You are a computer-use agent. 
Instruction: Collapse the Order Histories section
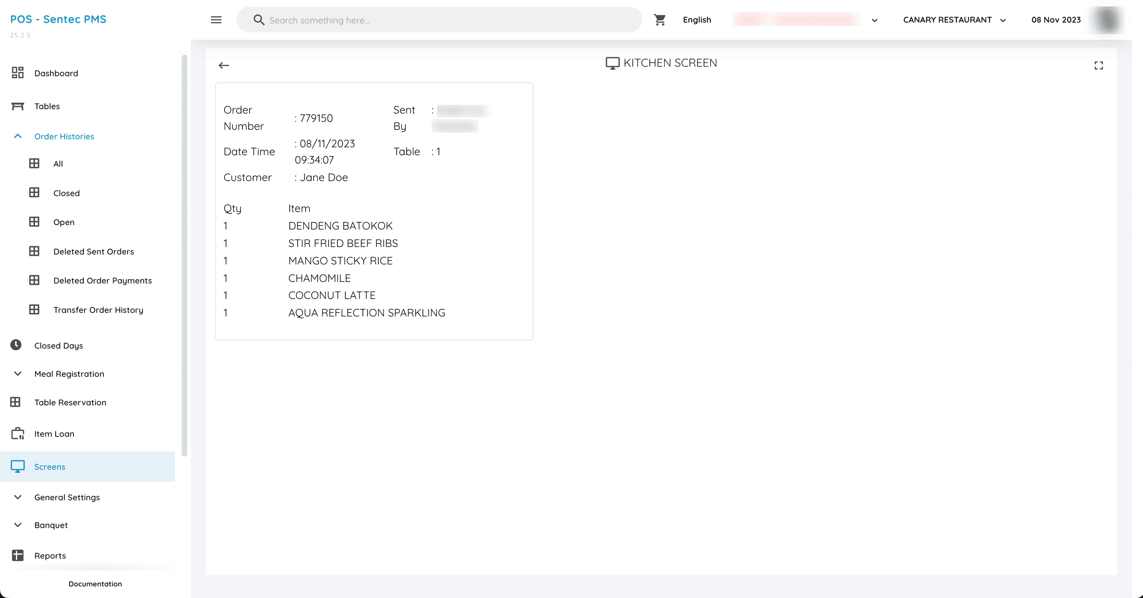pyautogui.click(x=18, y=136)
